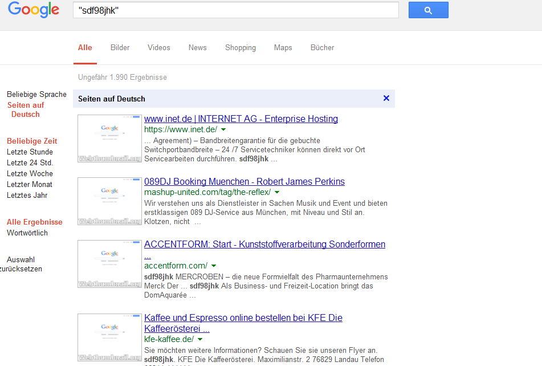Click thumbnail beside the KFE Kaffee result
The height and width of the screenshot is (366, 542).
click(x=109, y=337)
